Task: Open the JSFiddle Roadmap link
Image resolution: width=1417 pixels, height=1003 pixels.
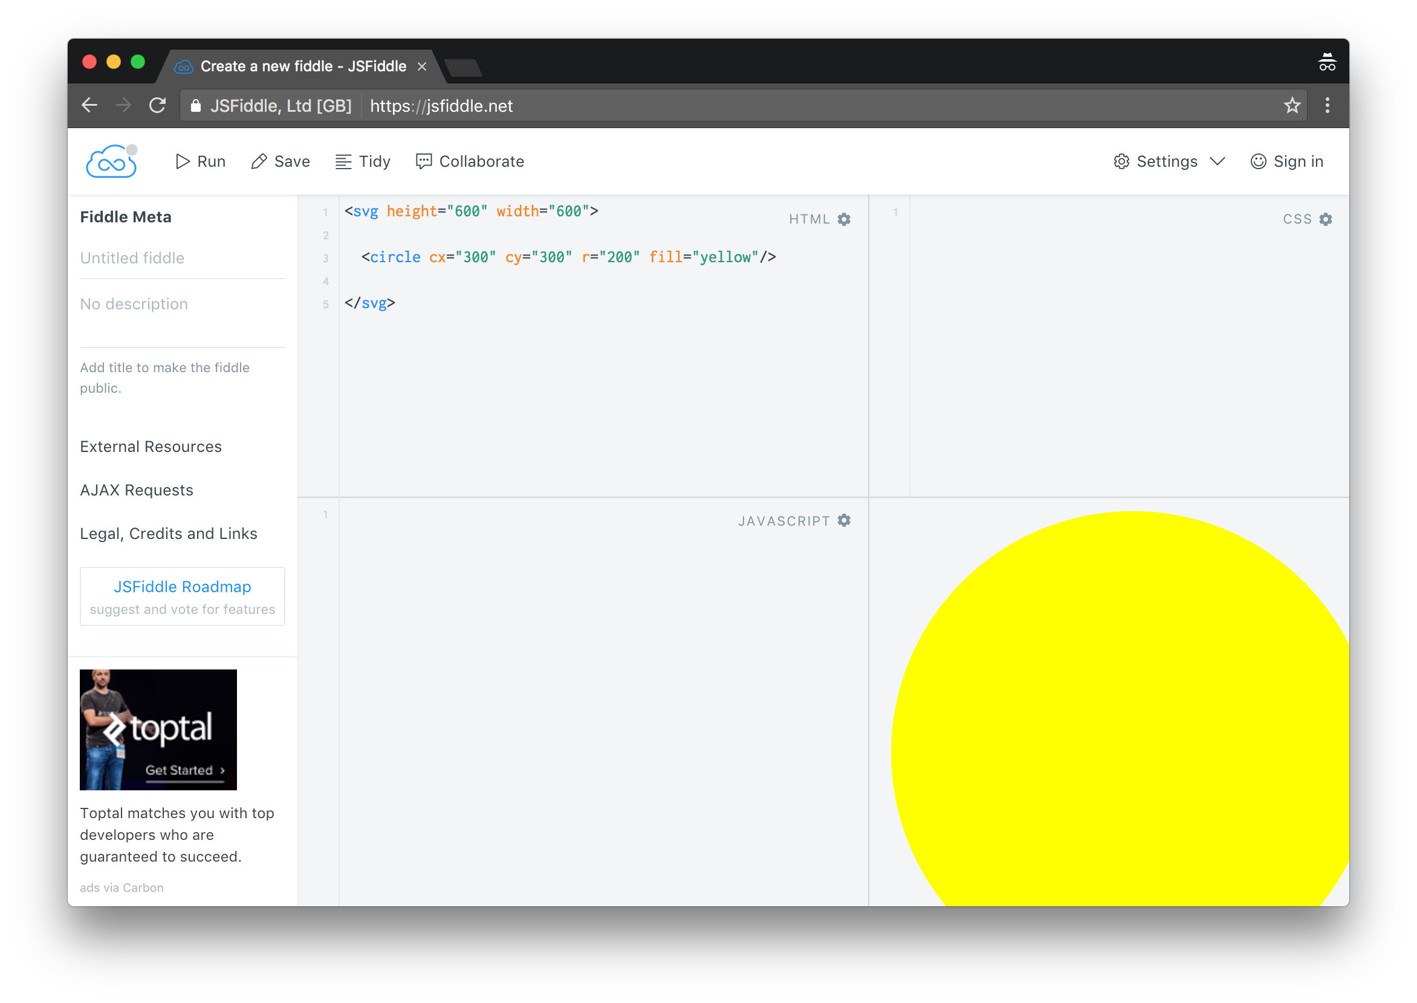Action: 183,587
